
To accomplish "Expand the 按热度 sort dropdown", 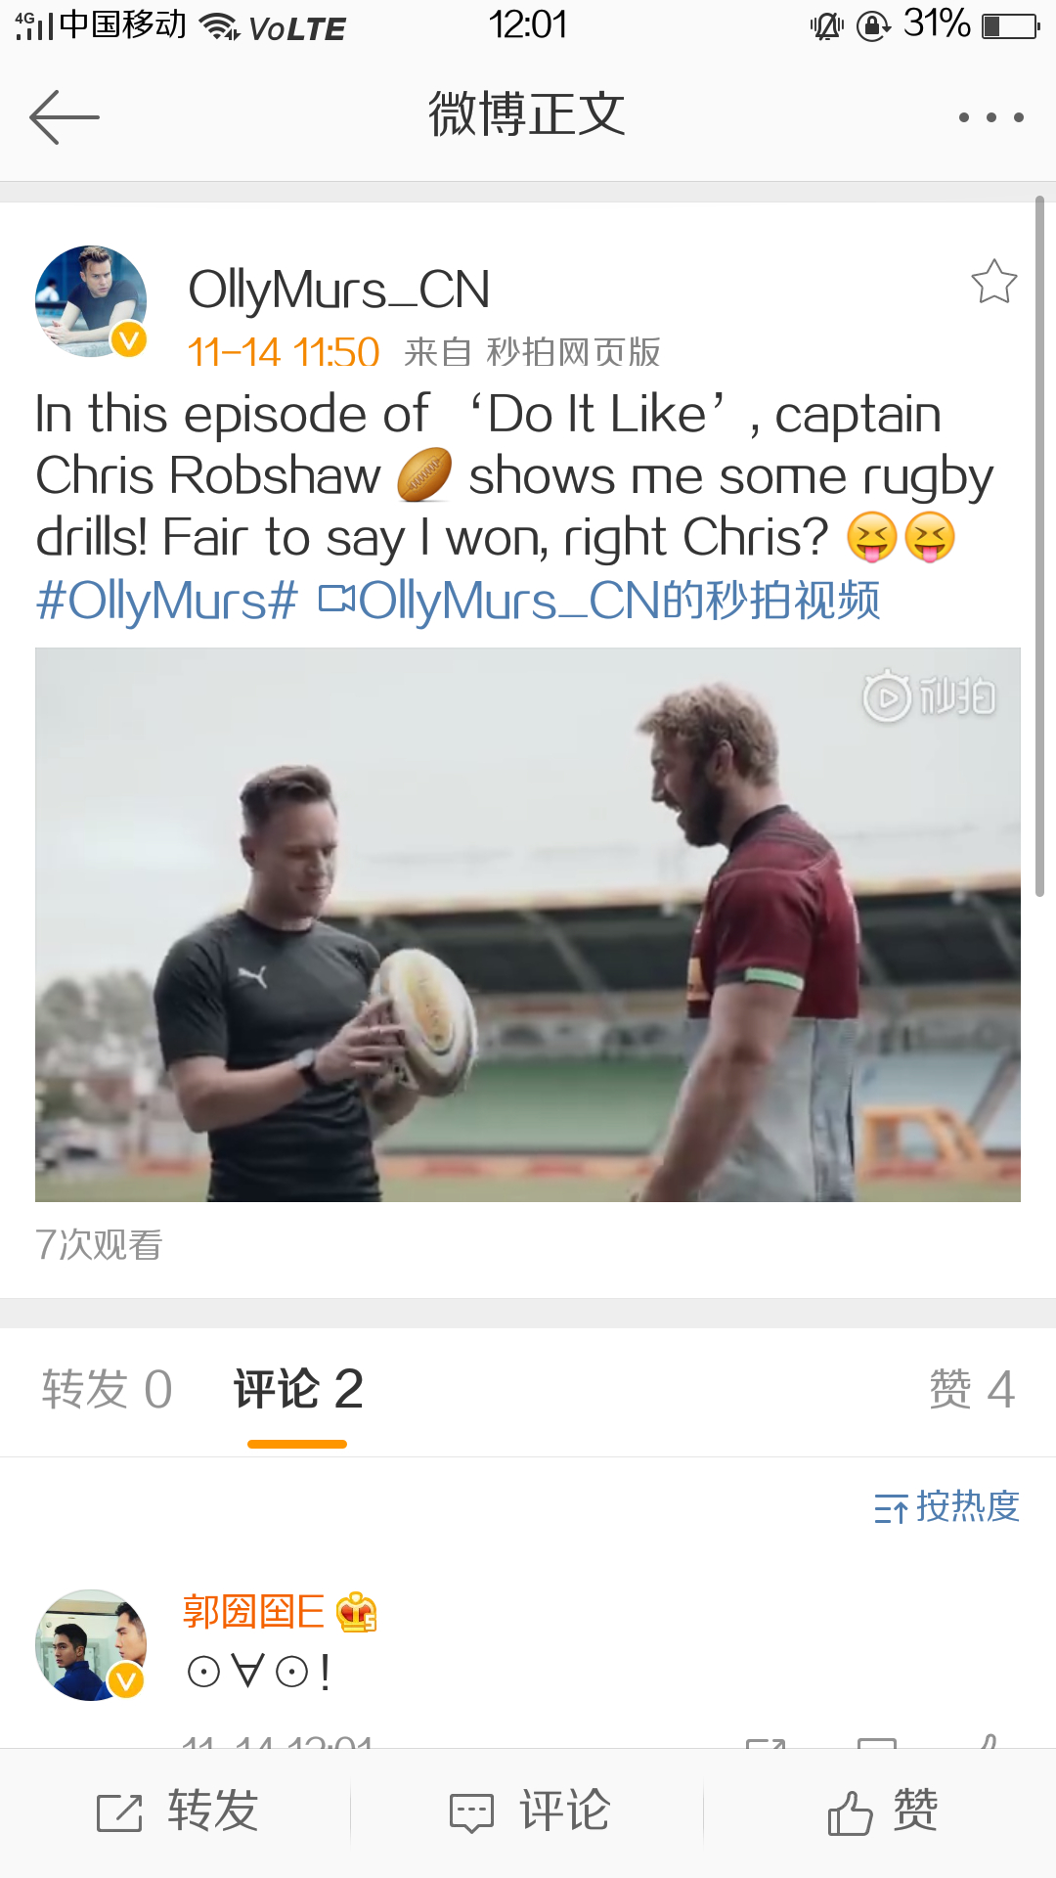I will pyautogui.click(x=946, y=1506).
